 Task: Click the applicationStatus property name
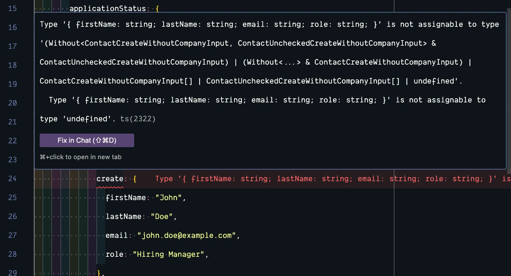tap(107, 9)
